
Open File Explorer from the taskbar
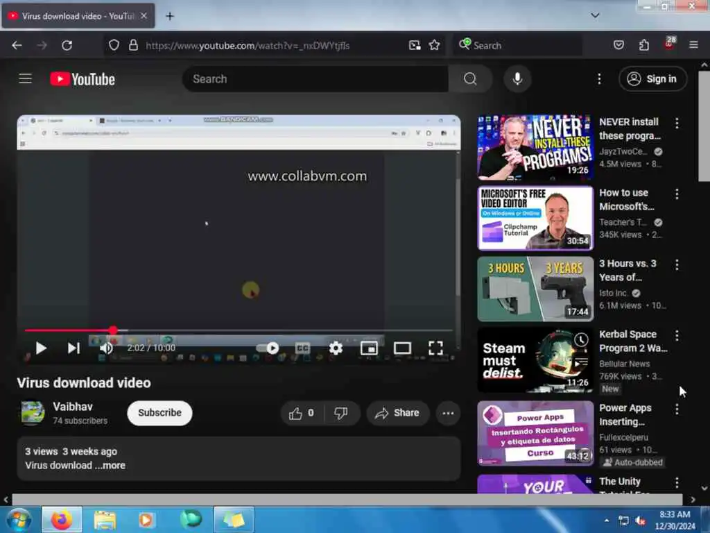pyautogui.click(x=105, y=520)
